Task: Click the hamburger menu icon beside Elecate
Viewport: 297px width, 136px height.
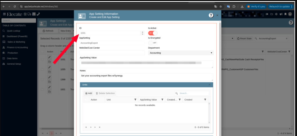Action: coord(4,14)
